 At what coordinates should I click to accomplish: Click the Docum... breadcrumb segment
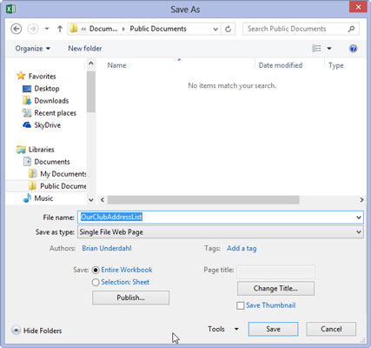pyautogui.click(x=103, y=29)
